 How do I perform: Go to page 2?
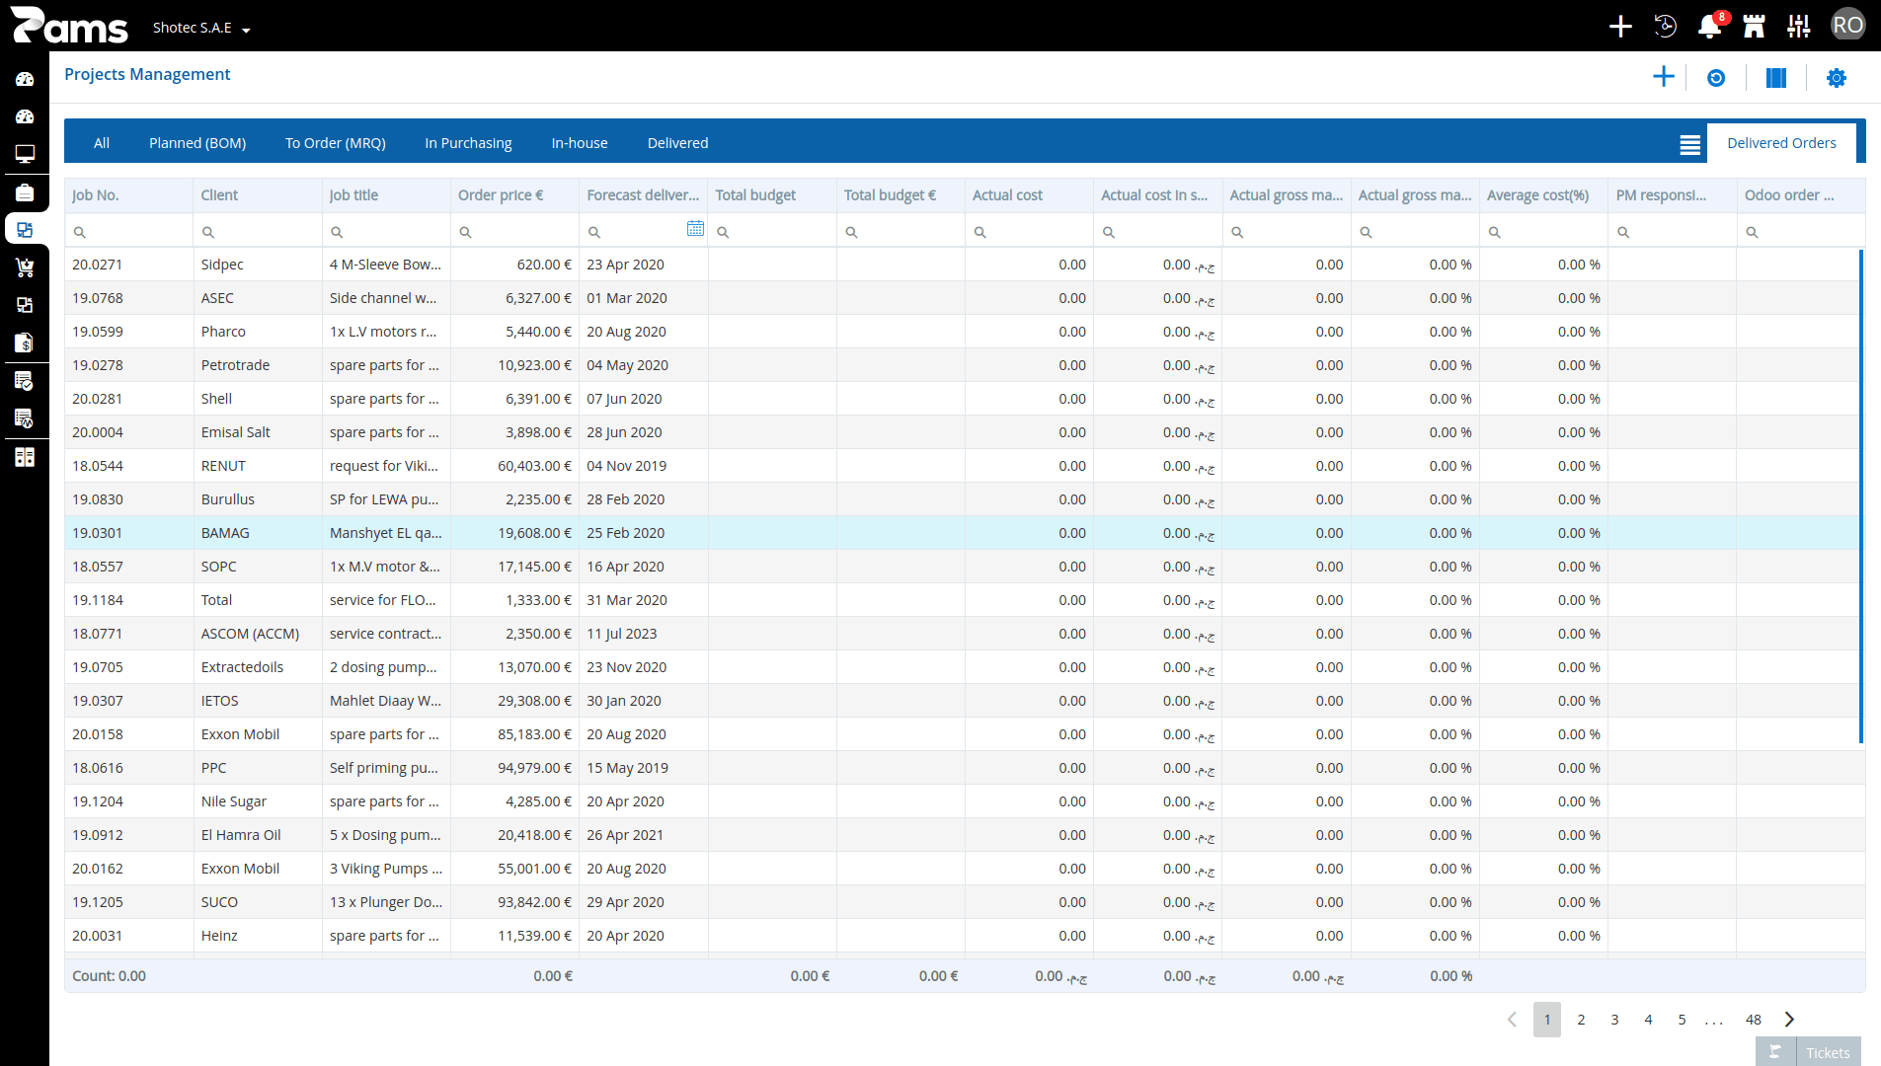click(1581, 1020)
